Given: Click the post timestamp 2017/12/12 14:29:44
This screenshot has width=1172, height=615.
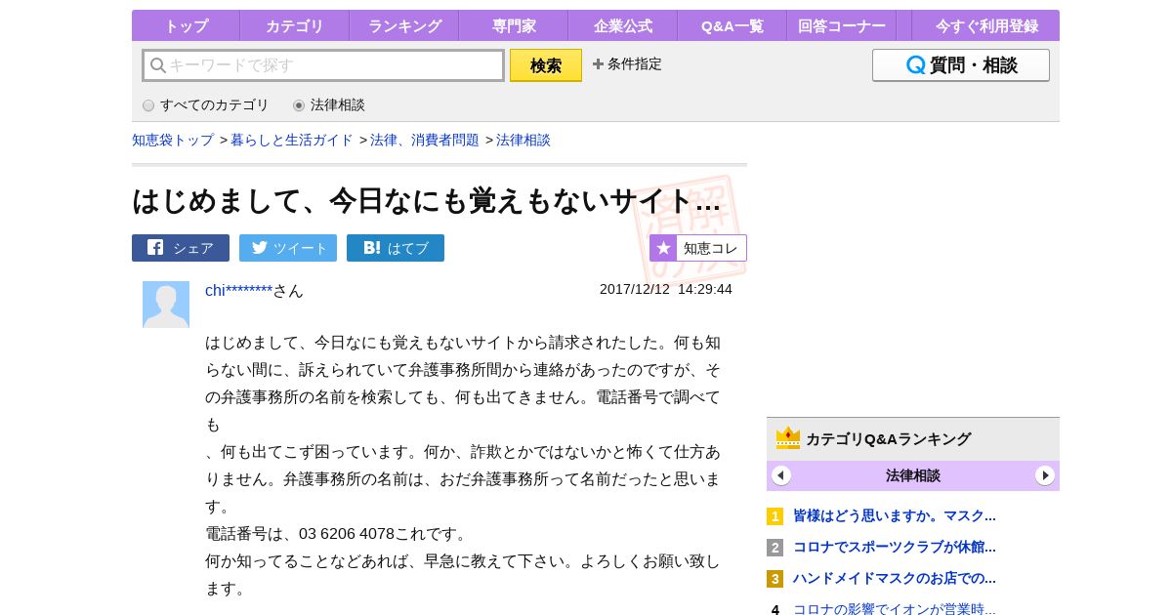Looking at the screenshot, I should click(666, 289).
